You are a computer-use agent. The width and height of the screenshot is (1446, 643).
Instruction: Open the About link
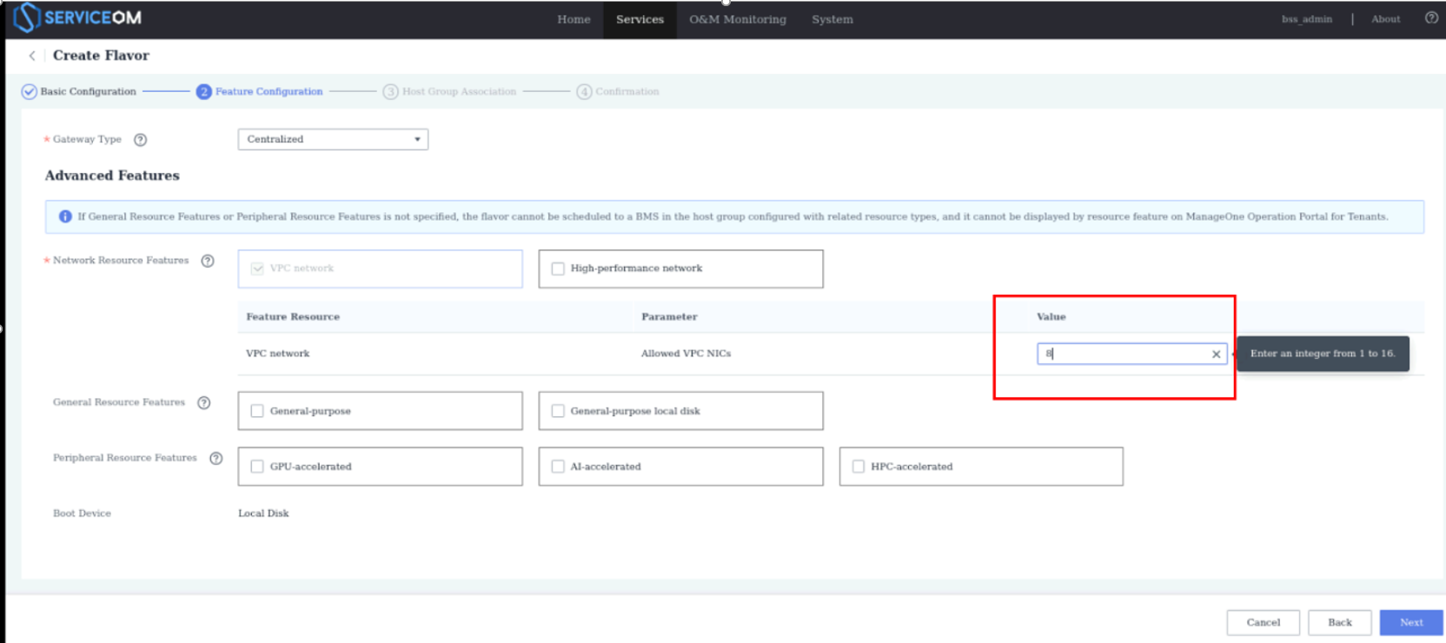click(x=1385, y=19)
